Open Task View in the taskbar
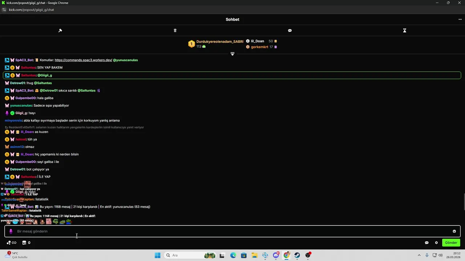This screenshot has width=465, height=261. coord(222,255)
